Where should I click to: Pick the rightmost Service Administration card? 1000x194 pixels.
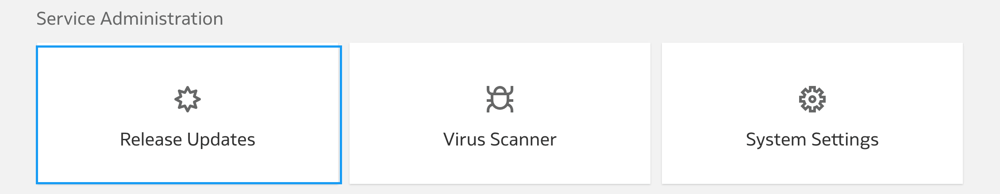point(812,113)
